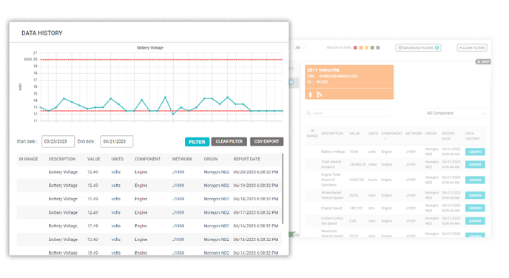Click the MAX 20 threshold label on chart

[x=31, y=59]
